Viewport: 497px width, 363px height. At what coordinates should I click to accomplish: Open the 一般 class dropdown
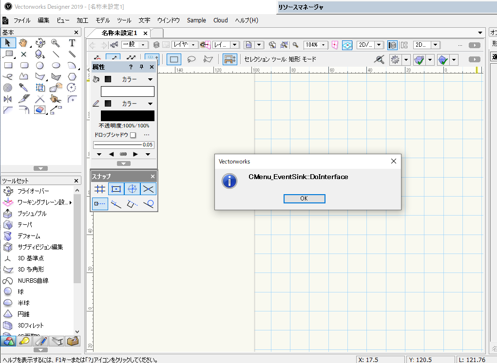pos(134,45)
